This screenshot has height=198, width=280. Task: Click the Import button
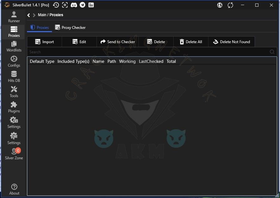44,42
